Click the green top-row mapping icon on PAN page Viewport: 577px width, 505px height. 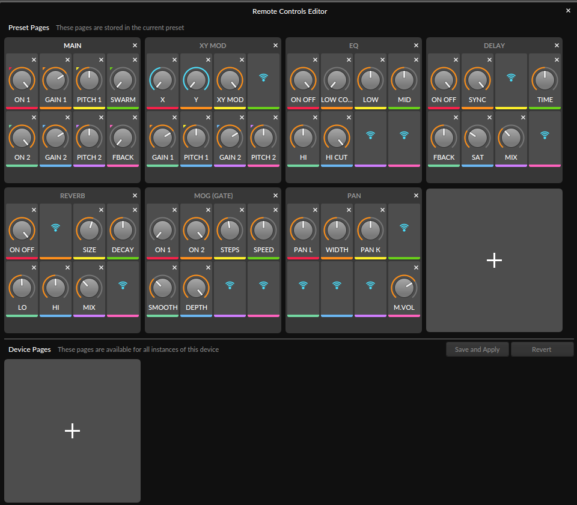coord(404,228)
